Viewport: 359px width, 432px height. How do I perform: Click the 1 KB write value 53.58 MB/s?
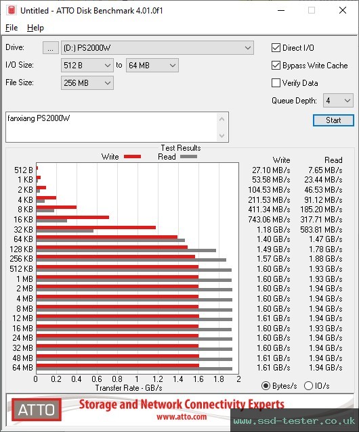pyautogui.click(x=271, y=180)
